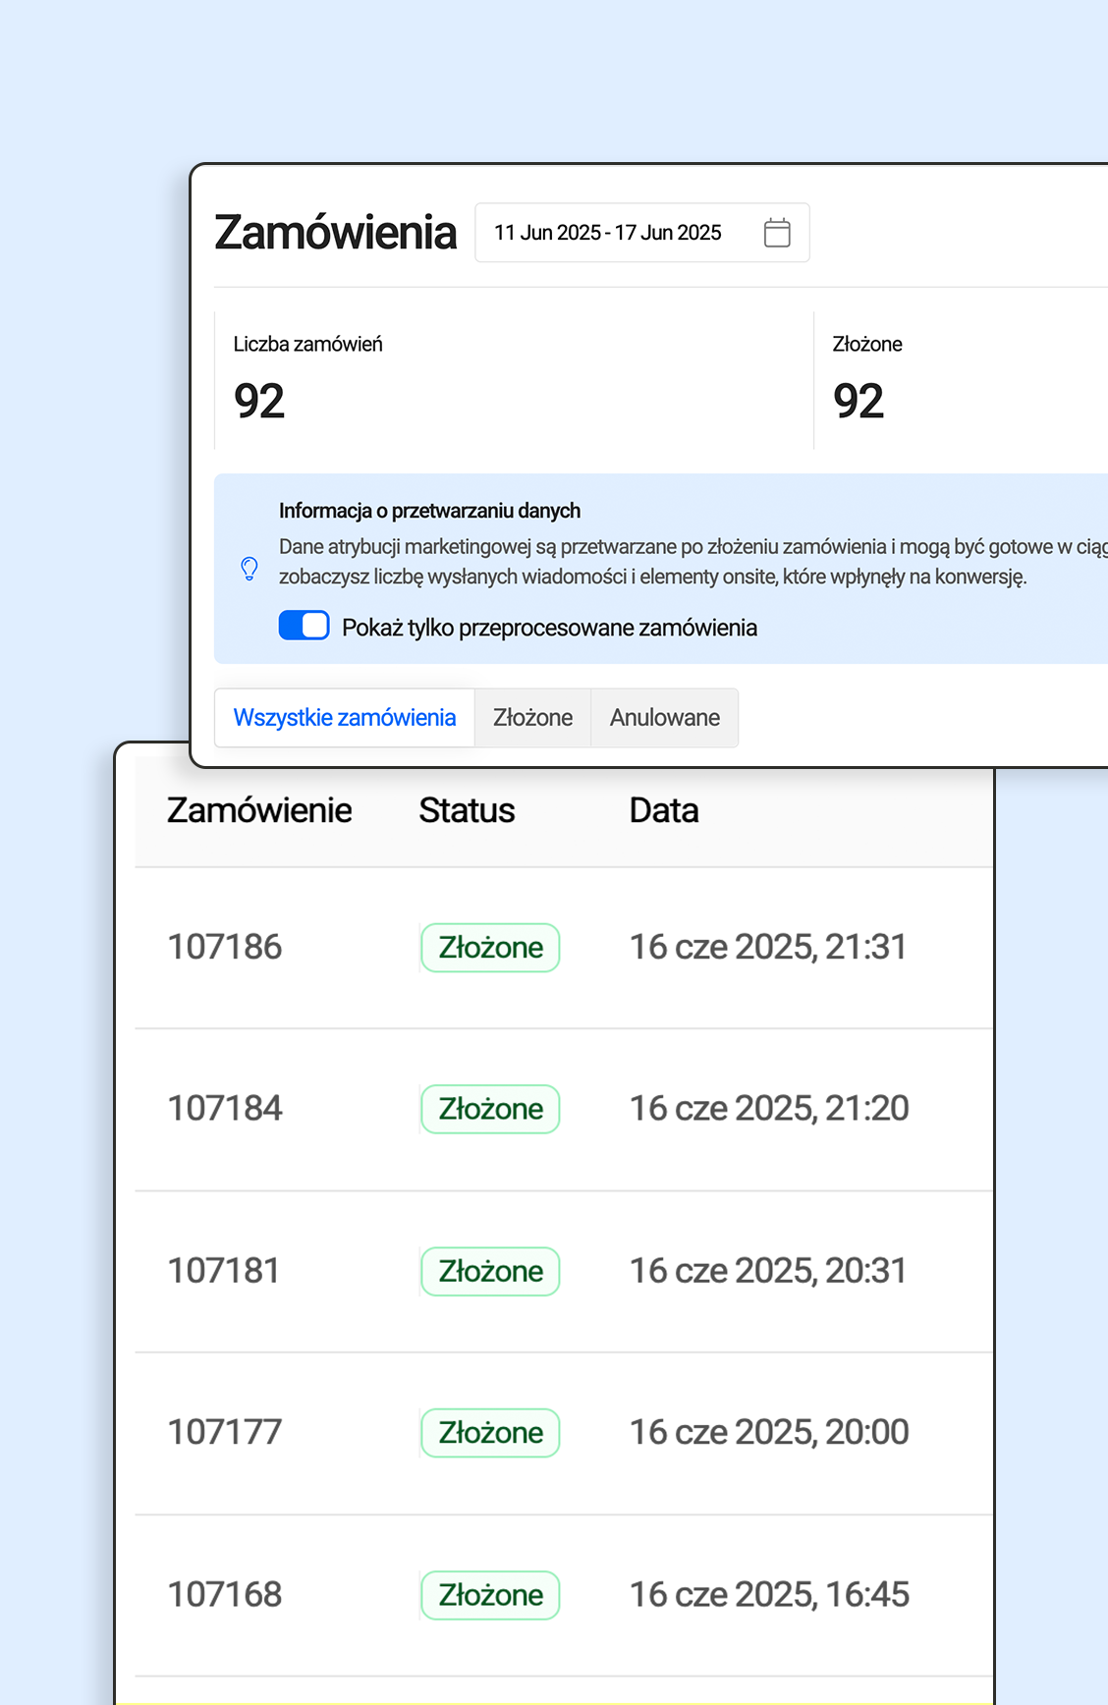Open the date range "11 Jun 2025 - 17 Jun 2025"

tap(608, 233)
